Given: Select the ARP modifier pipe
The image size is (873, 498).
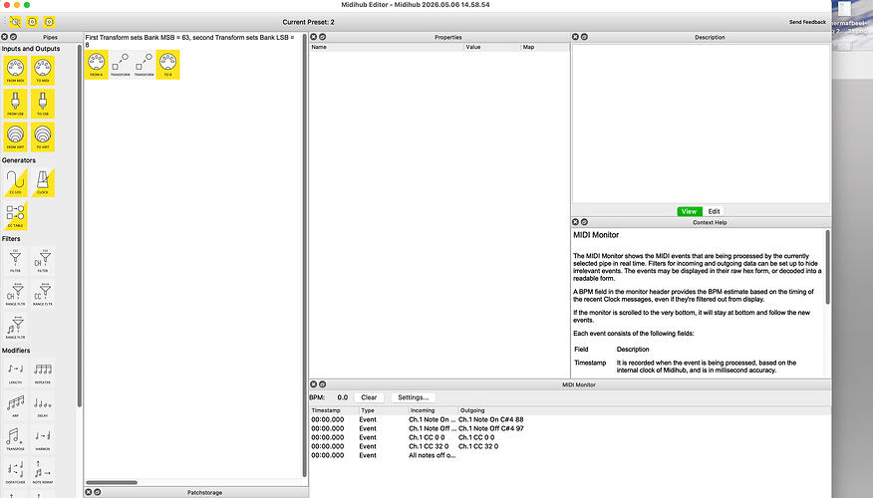Looking at the screenshot, I should [15, 405].
